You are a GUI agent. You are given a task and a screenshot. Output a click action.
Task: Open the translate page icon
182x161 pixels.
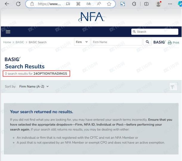88,4
